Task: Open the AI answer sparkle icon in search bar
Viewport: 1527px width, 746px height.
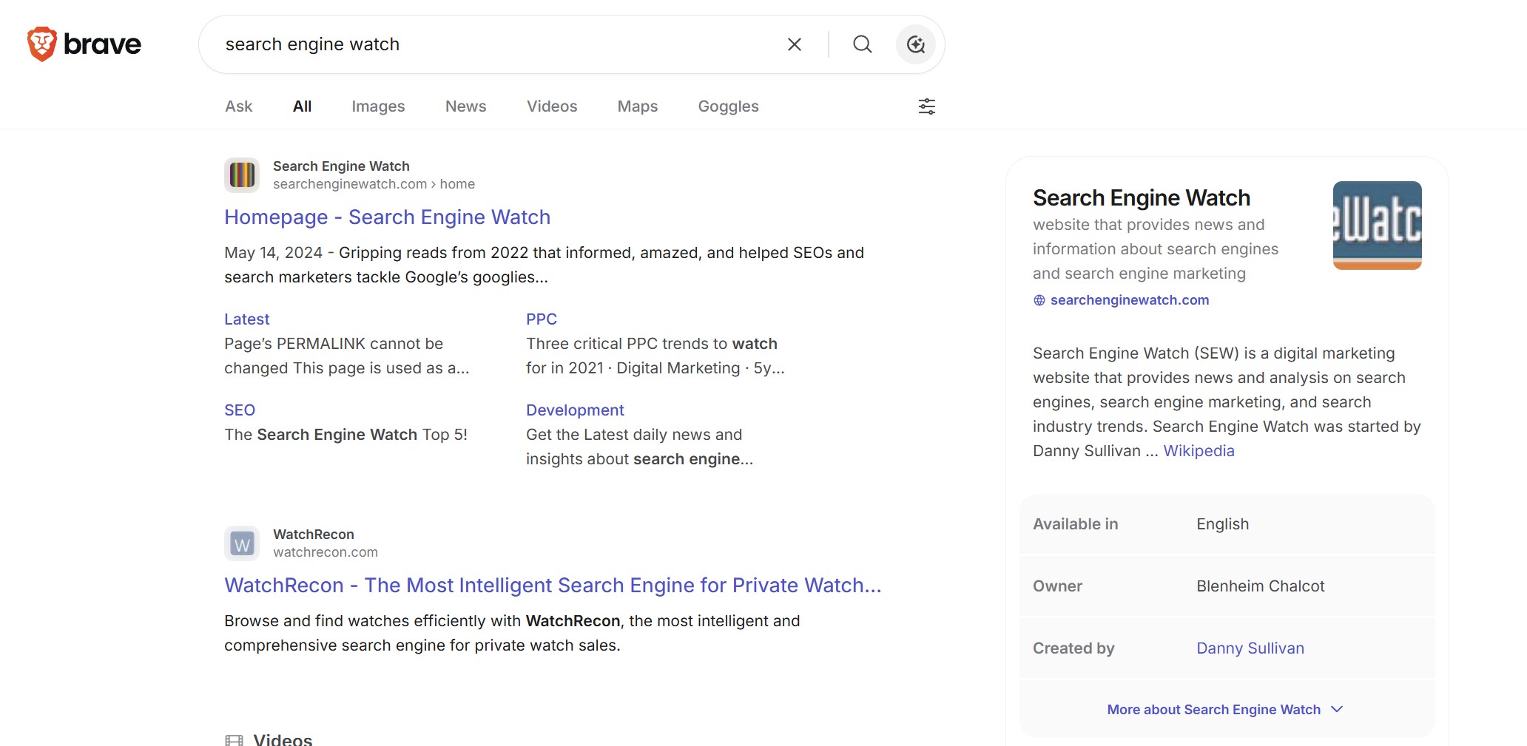Action: [x=916, y=44]
